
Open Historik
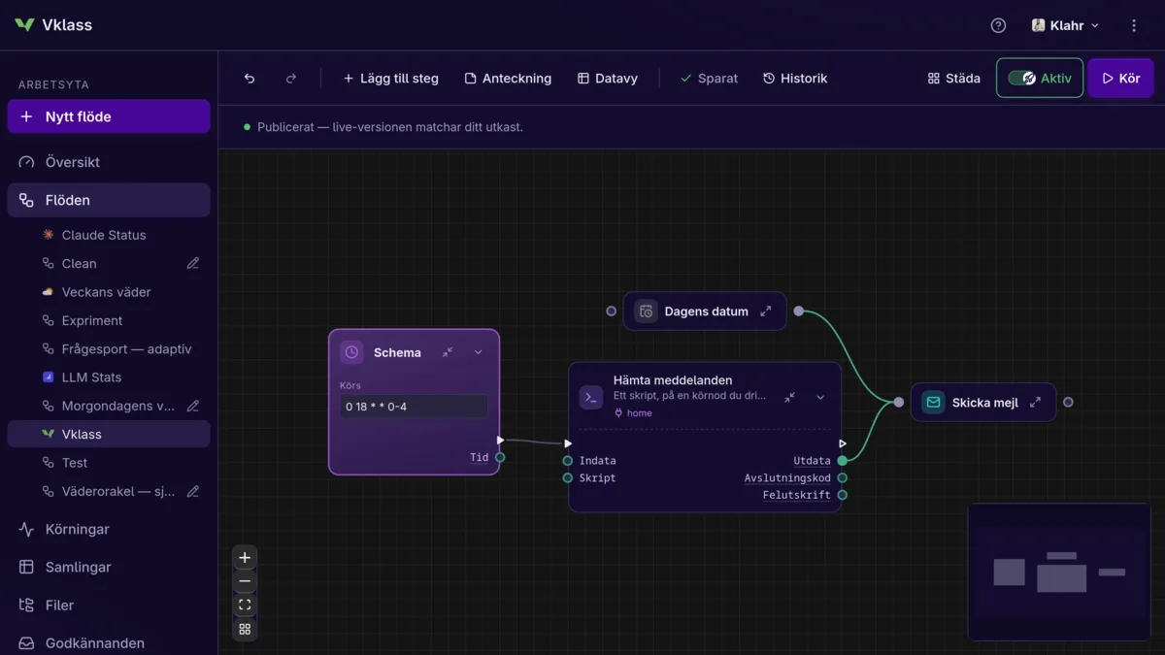click(795, 79)
